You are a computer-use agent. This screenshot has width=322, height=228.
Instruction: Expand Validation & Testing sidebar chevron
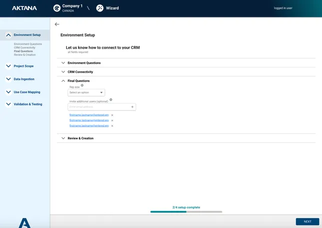(x=8, y=104)
